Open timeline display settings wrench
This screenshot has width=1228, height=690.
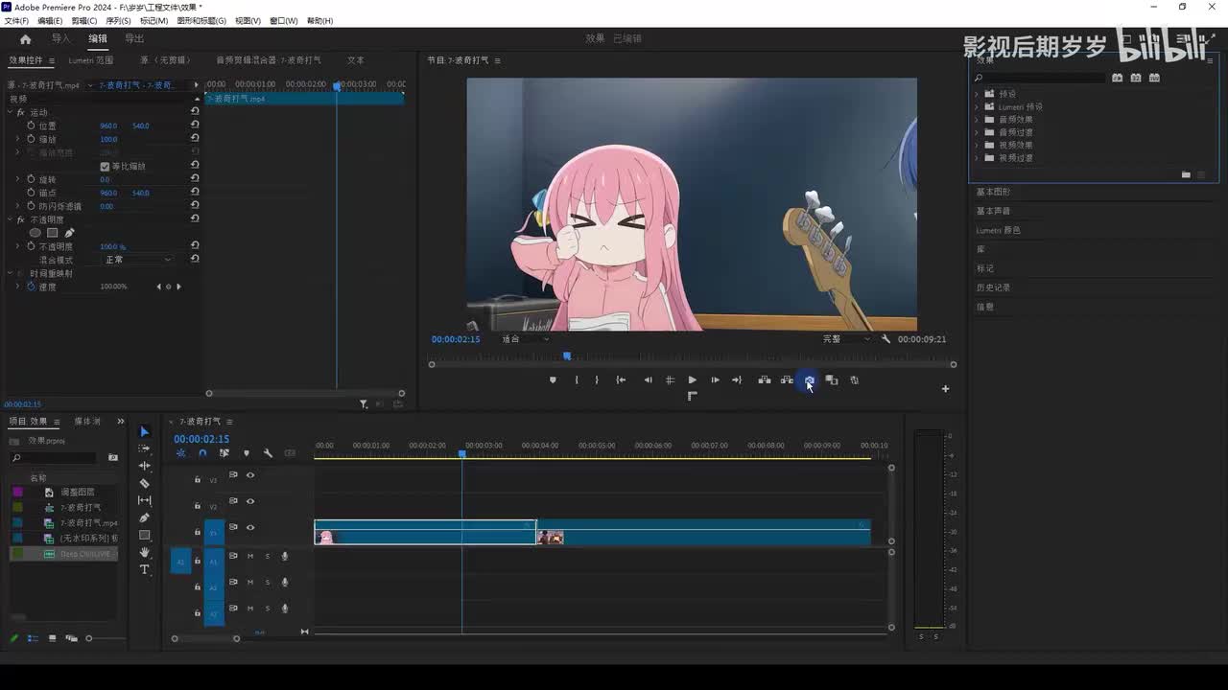click(x=268, y=453)
